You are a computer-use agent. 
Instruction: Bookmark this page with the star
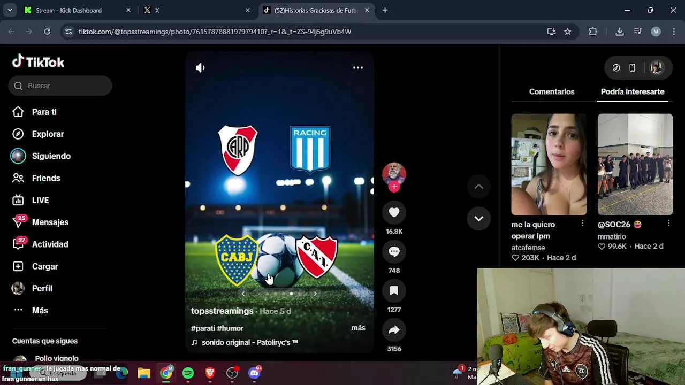pos(568,32)
